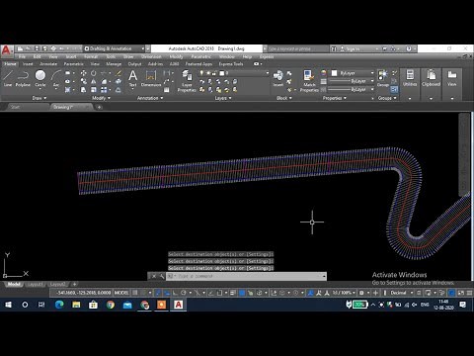The height and width of the screenshot is (356, 474).
Task: Click the Copy tool in Modify panel
Action: (83, 81)
